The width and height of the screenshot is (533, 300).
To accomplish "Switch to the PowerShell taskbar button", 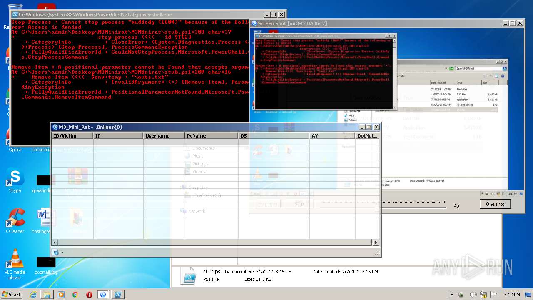I will 118,294.
